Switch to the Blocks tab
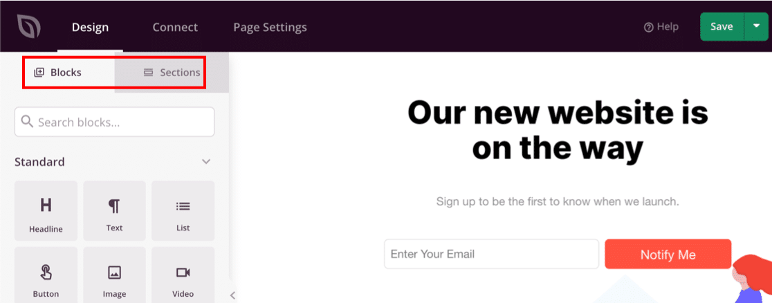Image resolution: width=772 pixels, height=303 pixels. (58, 72)
